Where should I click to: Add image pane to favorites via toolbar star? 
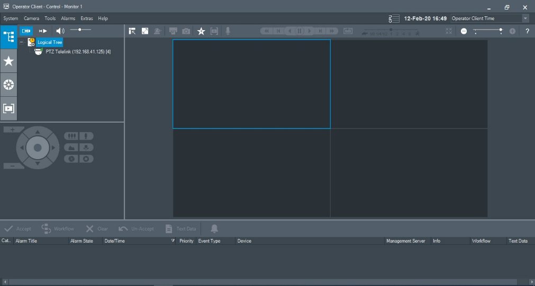pos(201,31)
